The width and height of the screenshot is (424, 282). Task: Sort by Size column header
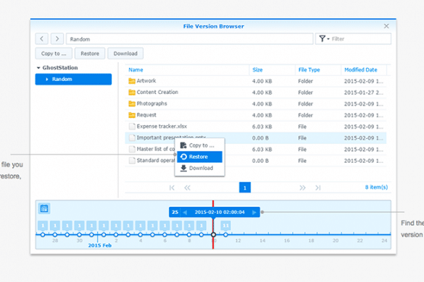(257, 69)
